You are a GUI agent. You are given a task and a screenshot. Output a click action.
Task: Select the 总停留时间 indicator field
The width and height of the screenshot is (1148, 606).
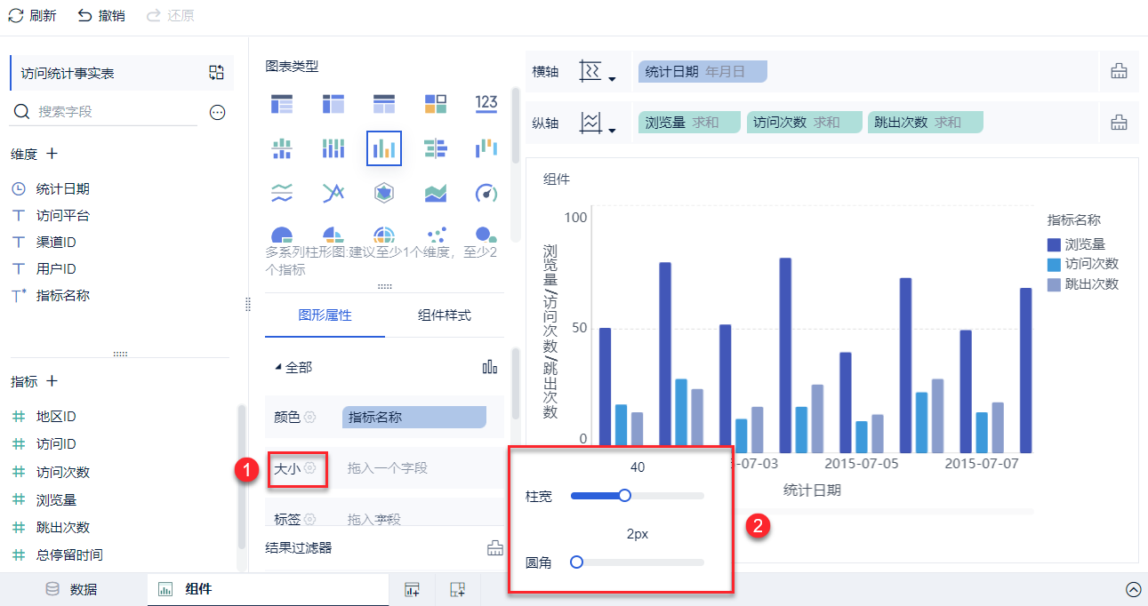pos(69,554)
